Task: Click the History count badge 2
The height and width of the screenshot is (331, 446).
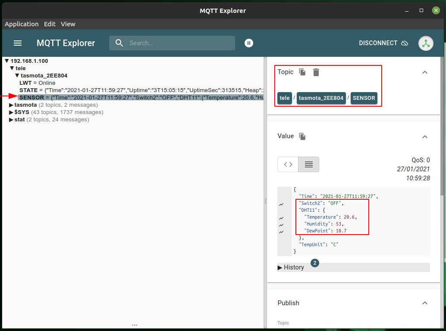Action: [314, 263]
